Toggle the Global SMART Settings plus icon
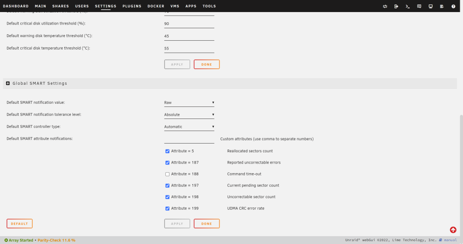This screenshot has height=244, width=463. coord(8,83)
